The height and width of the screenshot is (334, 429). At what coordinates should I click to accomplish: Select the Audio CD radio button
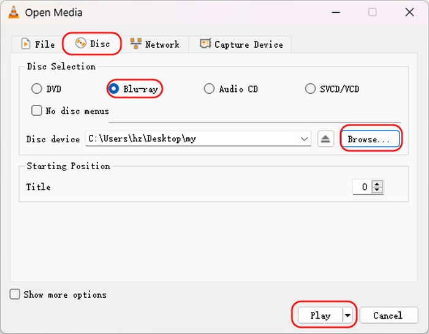(x=209, y=89)
